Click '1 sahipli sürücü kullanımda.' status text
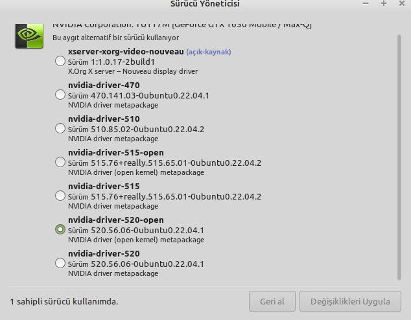411x320 pixels. tap(64, 302)
